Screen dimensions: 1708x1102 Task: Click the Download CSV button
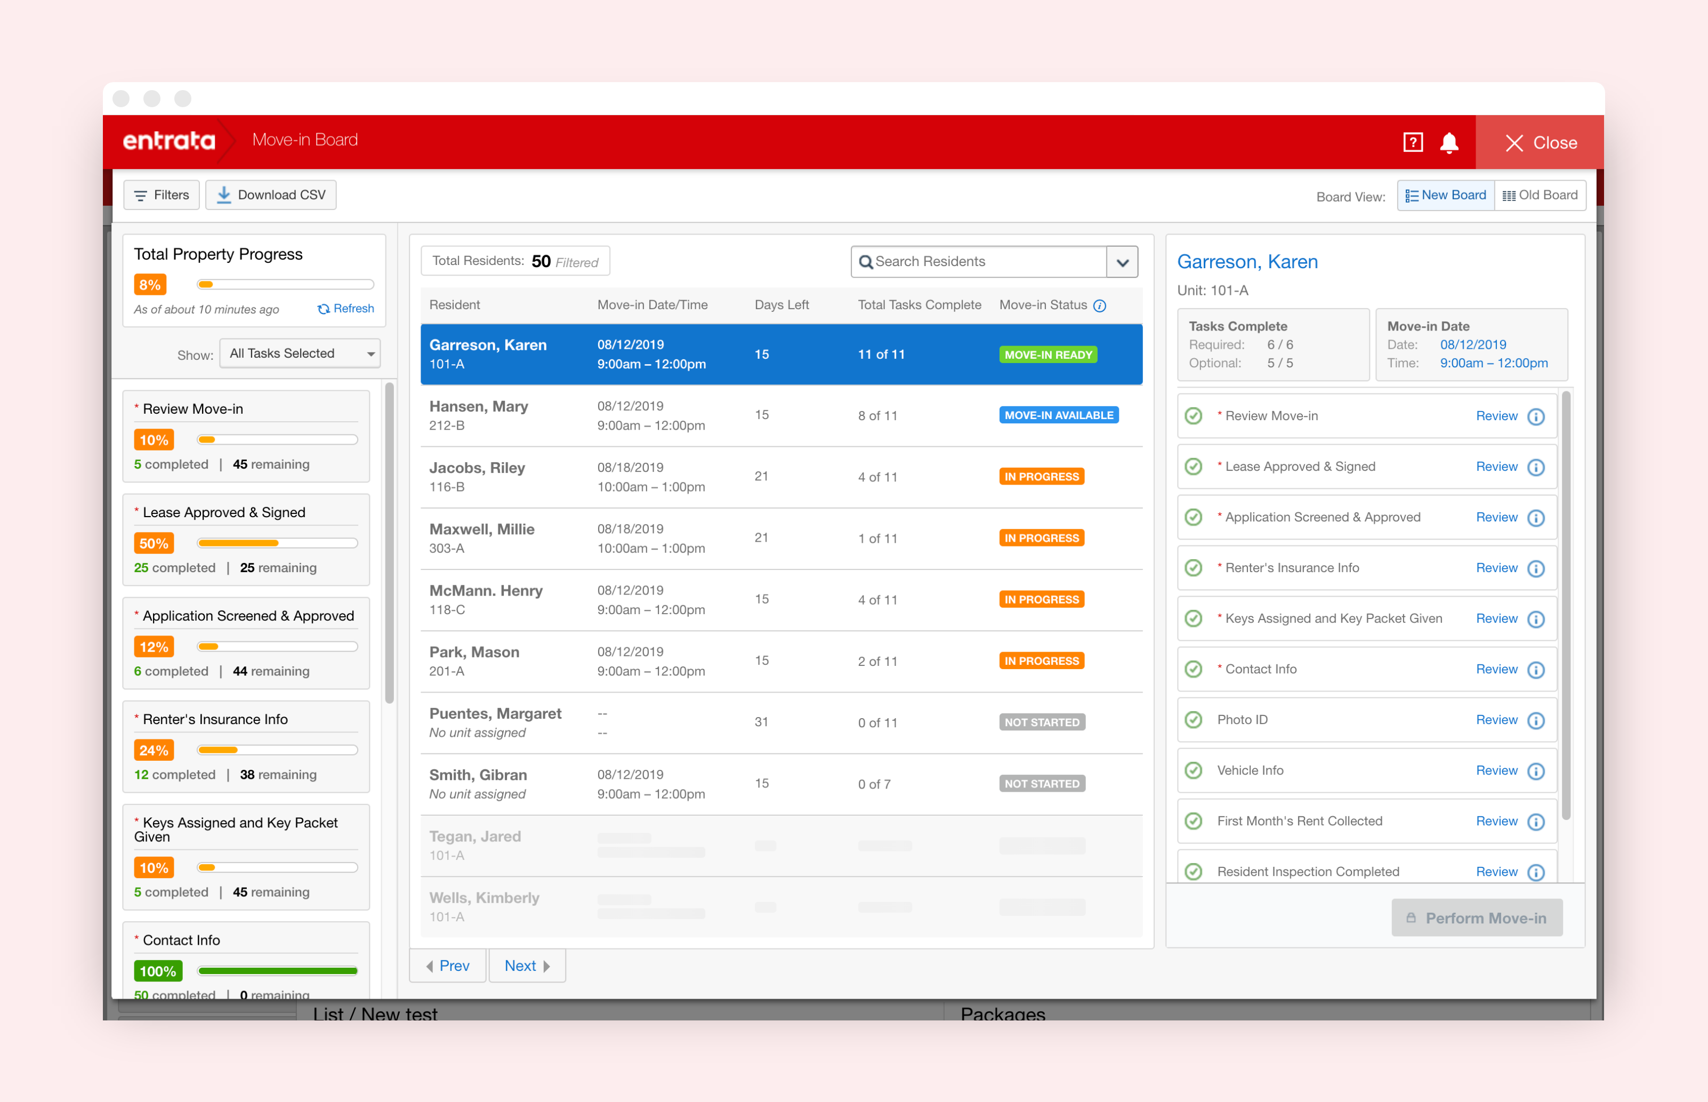(270, 195)
